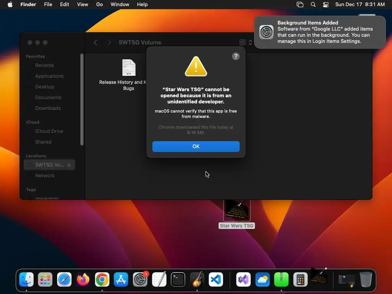Screen dimensions: 392x294
Task: Click the date and time in menu bar
Action: click(x=360, y=5)
